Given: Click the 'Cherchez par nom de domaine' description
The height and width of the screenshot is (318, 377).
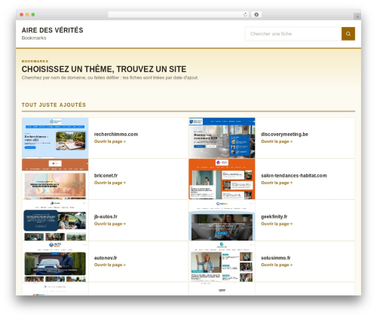Looking at the screenshot, I should pyautogui.click(x=110, y=78).
